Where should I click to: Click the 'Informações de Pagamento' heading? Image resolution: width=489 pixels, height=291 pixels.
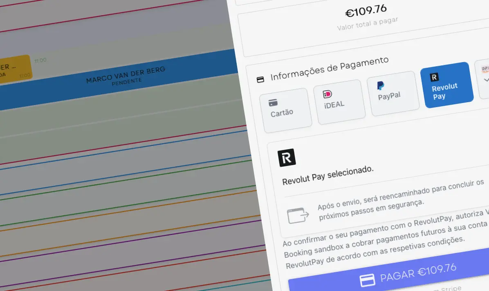click(x=329, y=69)
